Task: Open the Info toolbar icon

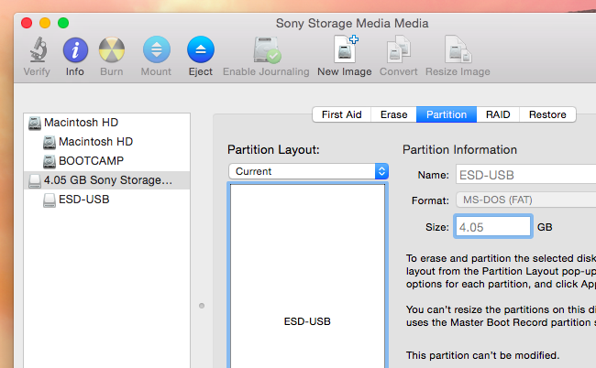Action: [75, 50]
